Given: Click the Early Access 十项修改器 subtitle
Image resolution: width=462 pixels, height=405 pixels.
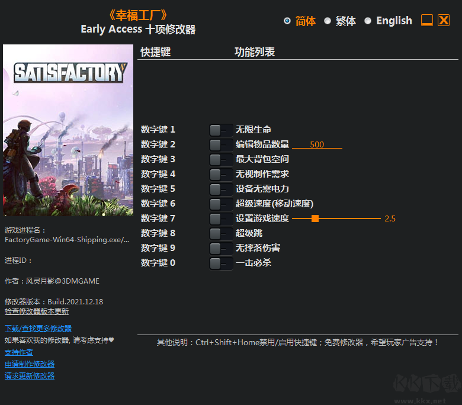Looking at the screenshot, I should [x=138, y=29].
